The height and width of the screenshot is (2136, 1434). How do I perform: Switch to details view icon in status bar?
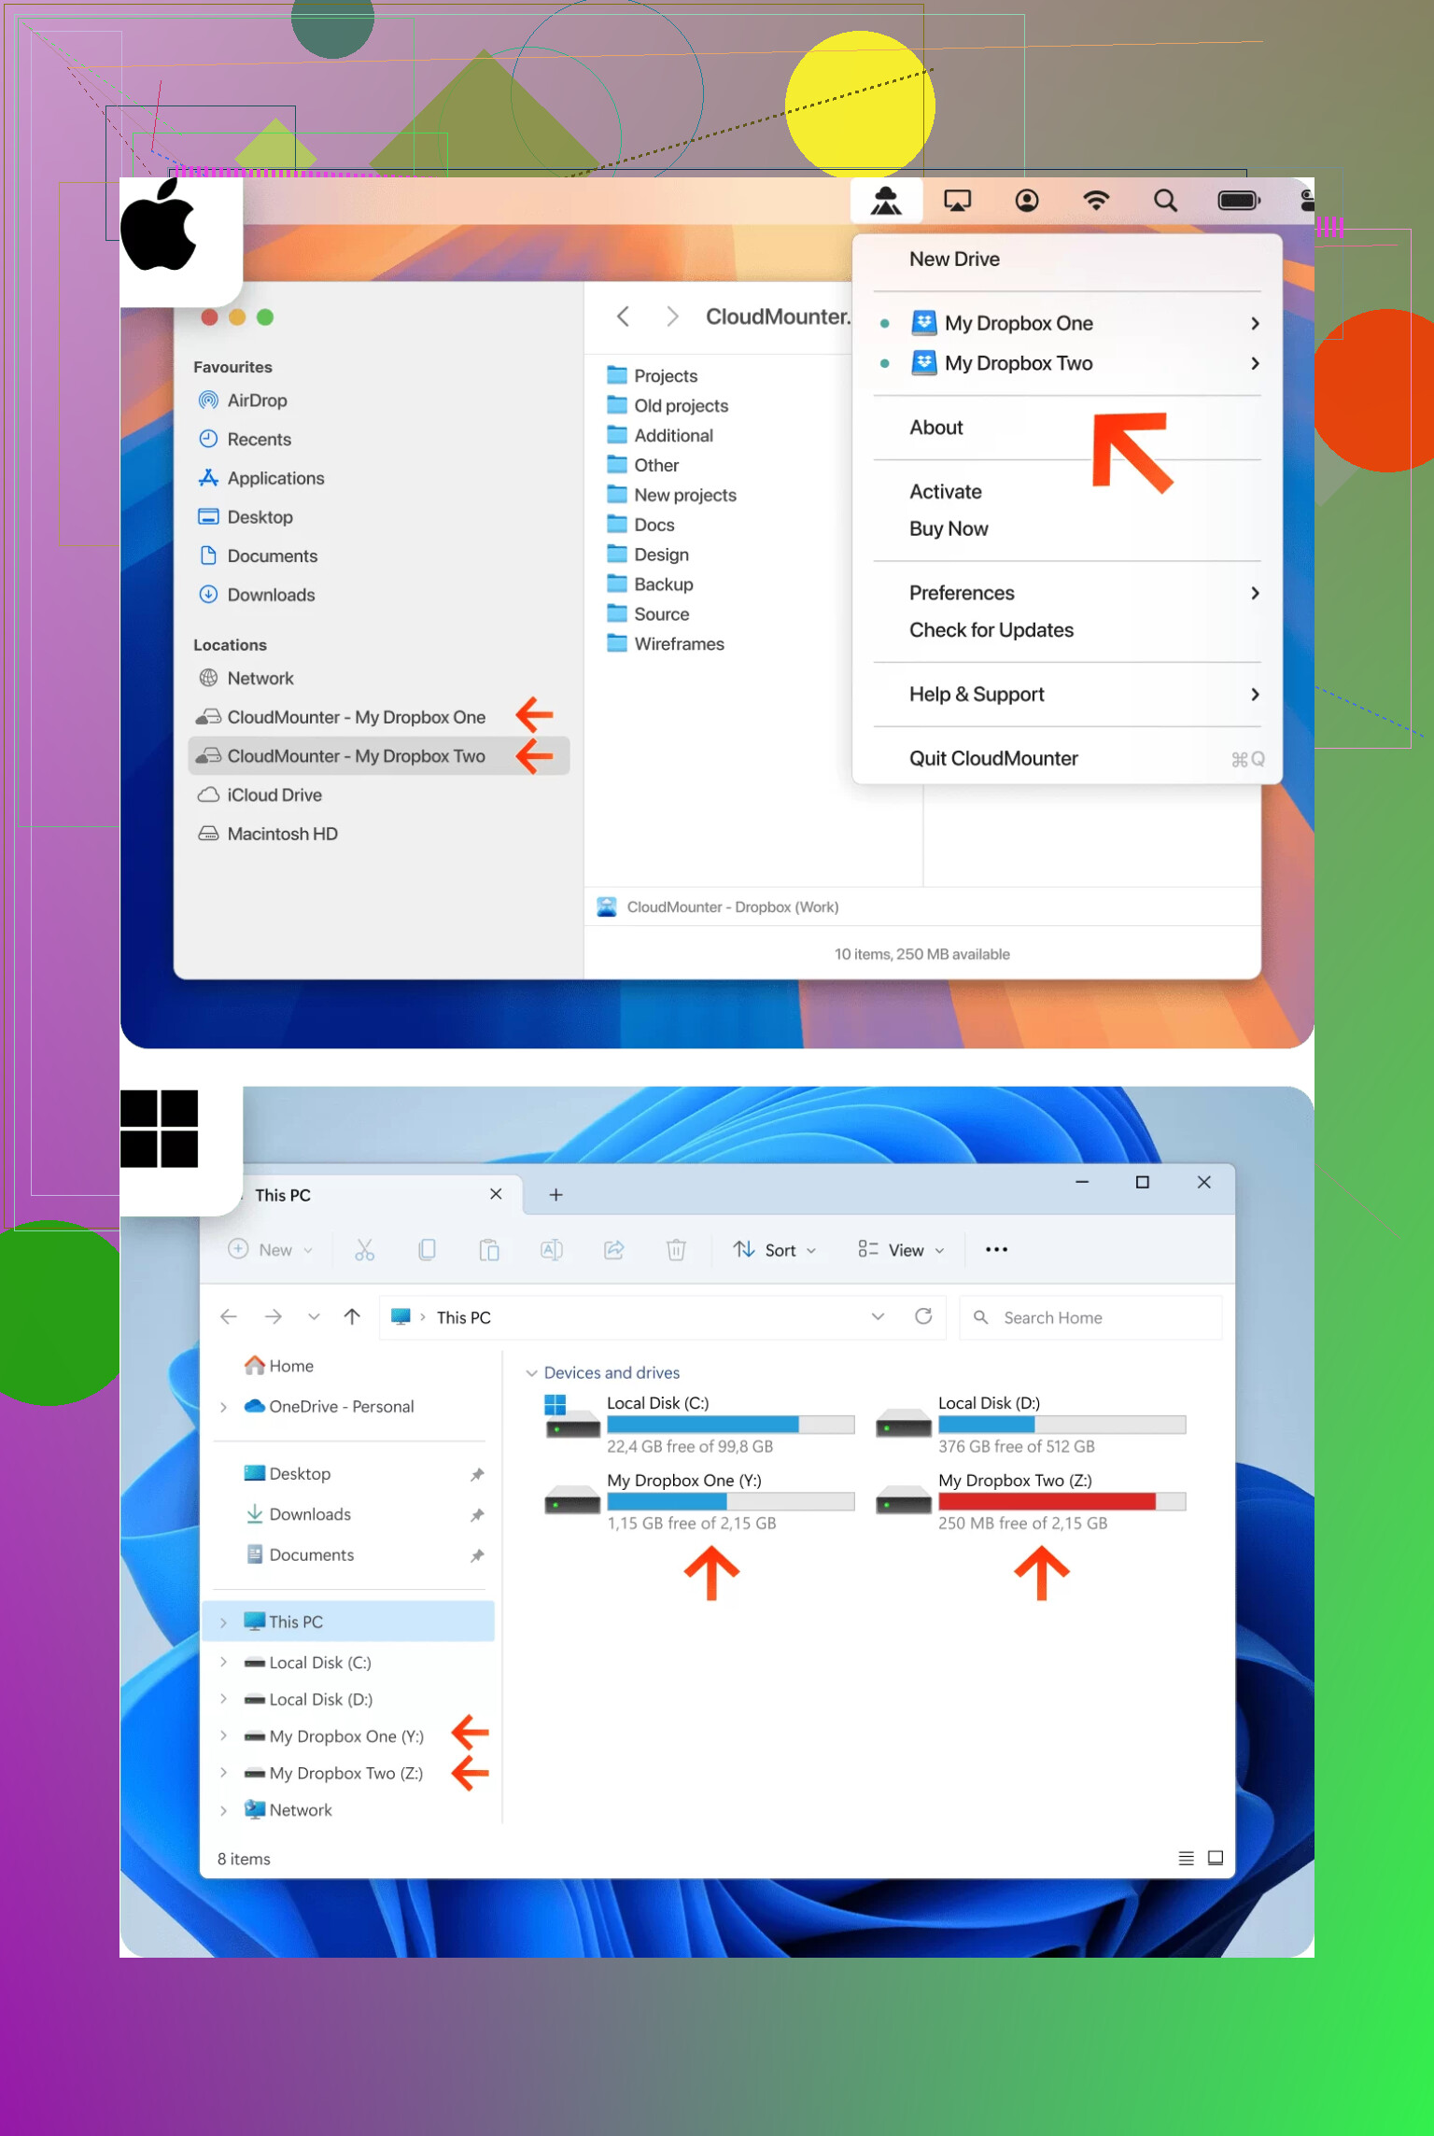(x=1186, y=1858)
